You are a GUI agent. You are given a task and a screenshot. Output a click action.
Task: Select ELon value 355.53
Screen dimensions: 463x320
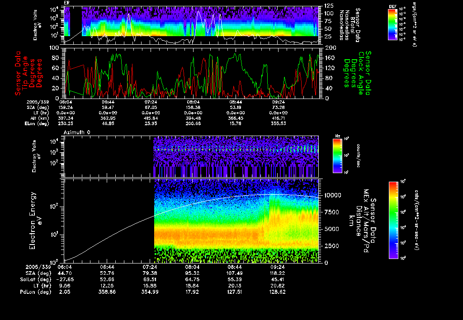click(x=278, y=124)
